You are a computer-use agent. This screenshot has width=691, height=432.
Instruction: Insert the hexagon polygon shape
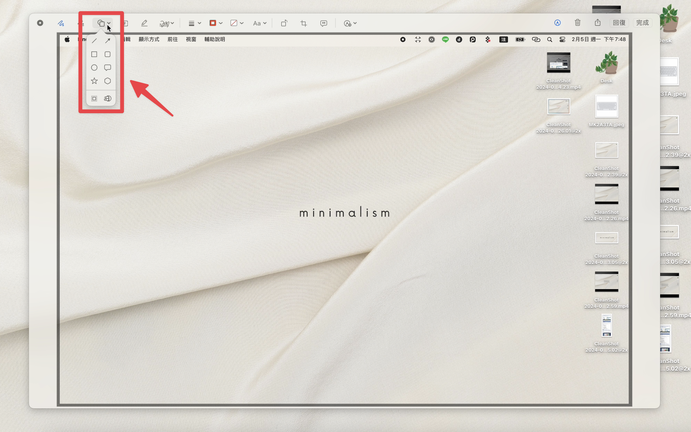108,81
